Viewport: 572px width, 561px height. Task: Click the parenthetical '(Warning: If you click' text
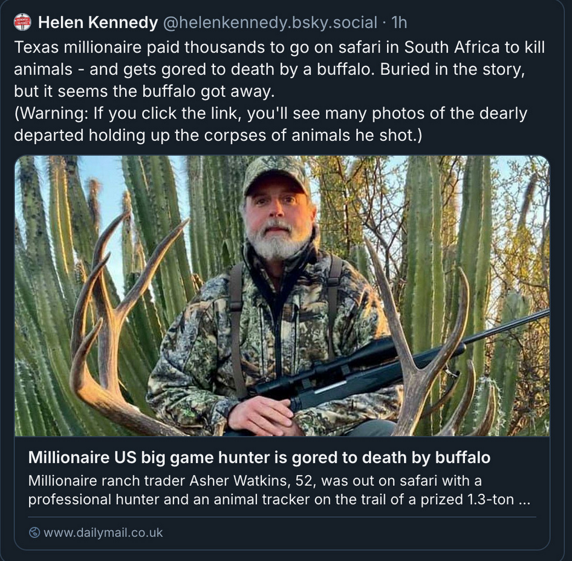pos(121,113)
